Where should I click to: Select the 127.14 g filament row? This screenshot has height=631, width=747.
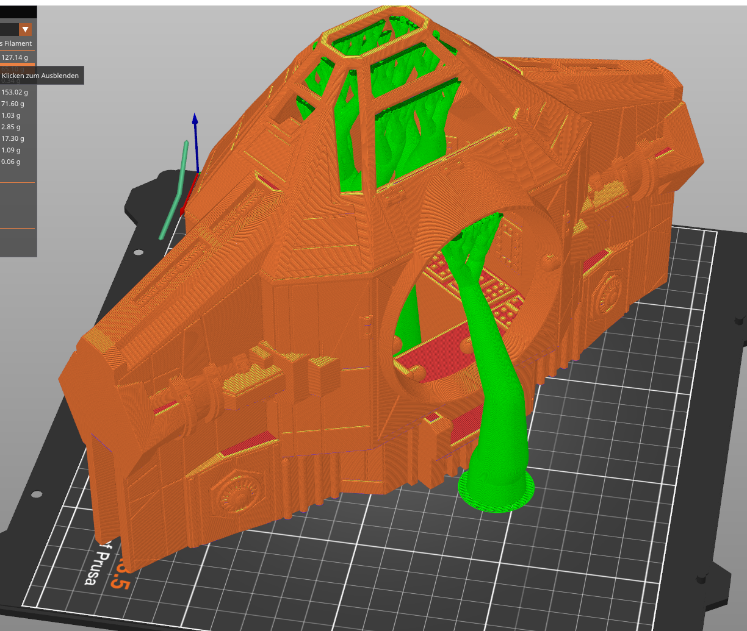point(18,57)
